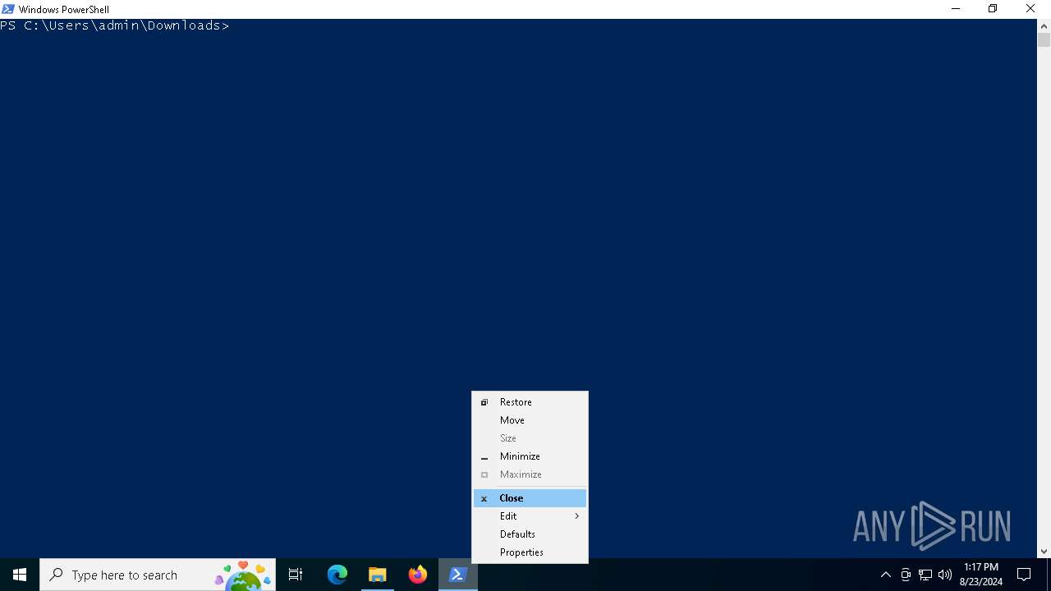Choose Move from the window menu
This screenshot has height=591, width=1051.
[x=530, y=420]
